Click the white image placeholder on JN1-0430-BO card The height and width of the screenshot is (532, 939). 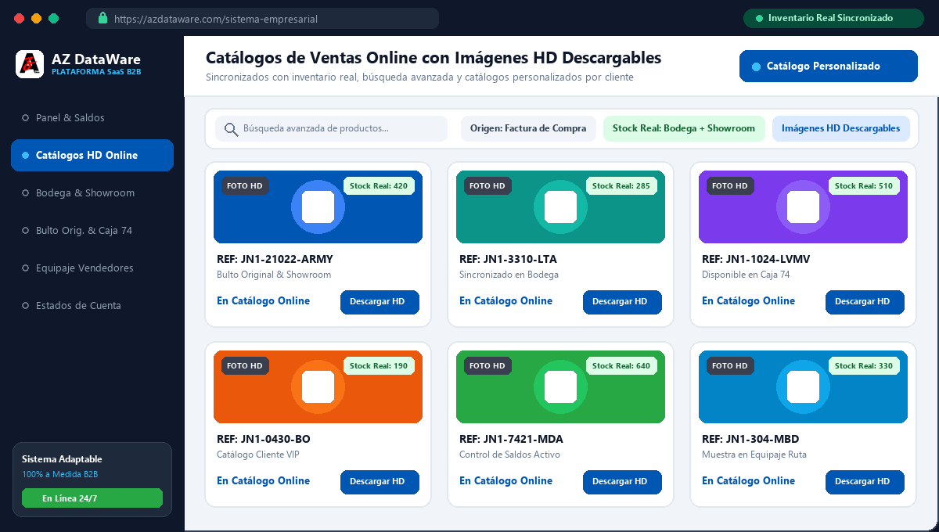318,386
